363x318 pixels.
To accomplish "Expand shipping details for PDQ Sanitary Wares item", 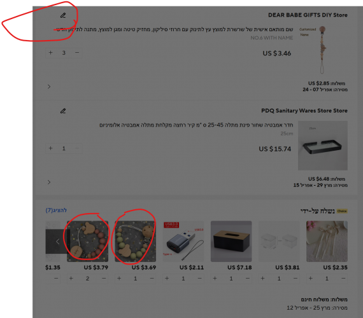I will click(49, 183).
